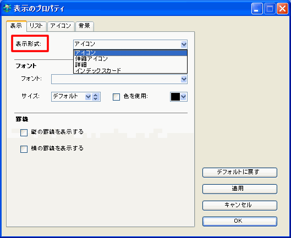This screenshot has height=238, width=291.
Task: Select 伸縮アイコン from the dropdown list
Action: (130, 59)
